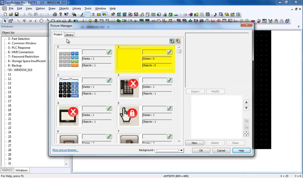This screenshot has width=303, height=178.
Task: Select '5 : PLC Response' in window list
Action: [x=19, y=48]
